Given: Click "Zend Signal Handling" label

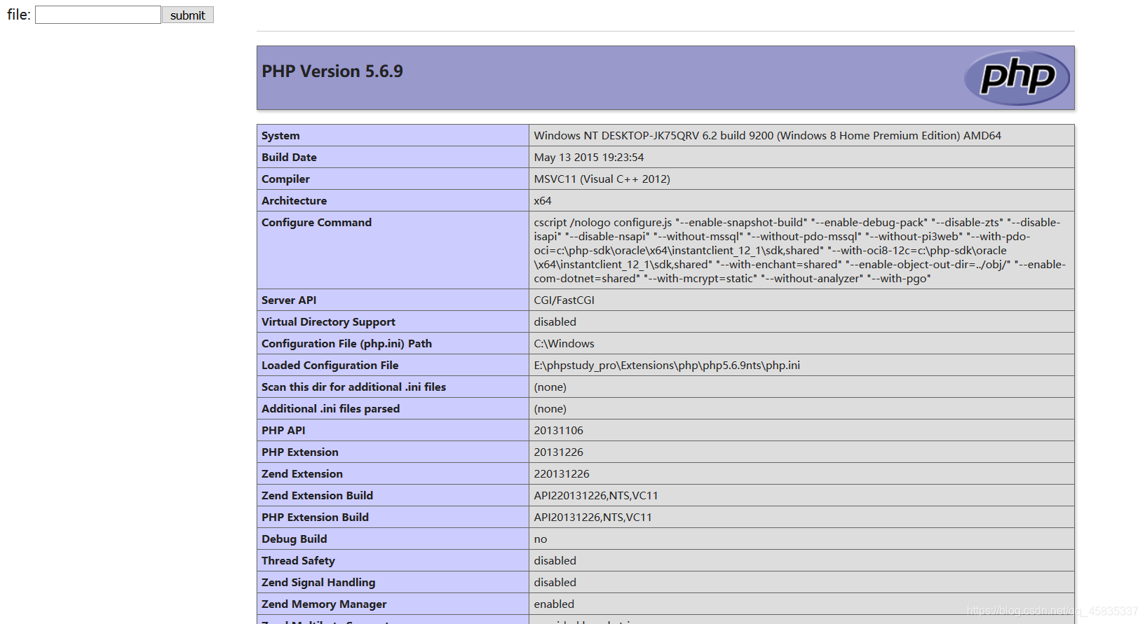Looking at the screenshot, I should [x=318, y=583].
